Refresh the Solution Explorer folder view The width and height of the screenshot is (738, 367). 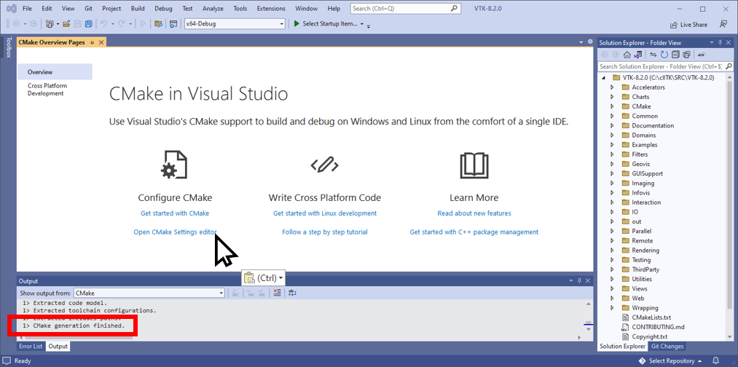pyautogui.click(x=664, y=55)
